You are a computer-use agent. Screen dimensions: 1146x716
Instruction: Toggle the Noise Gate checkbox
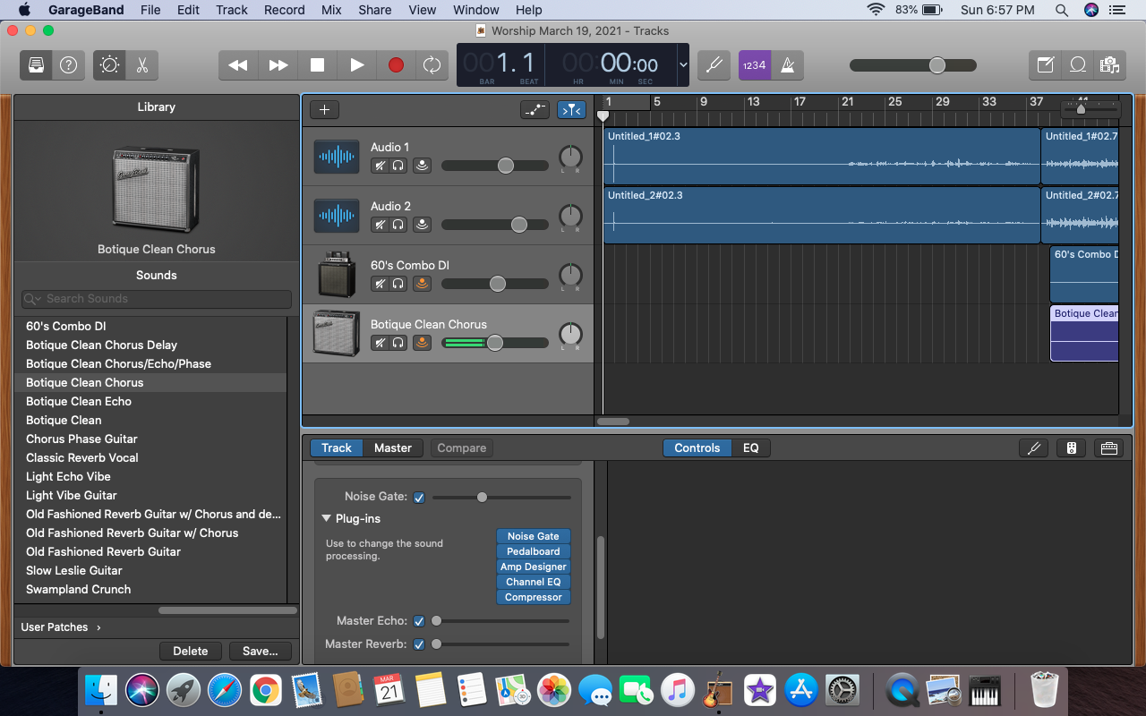point(419,497)
